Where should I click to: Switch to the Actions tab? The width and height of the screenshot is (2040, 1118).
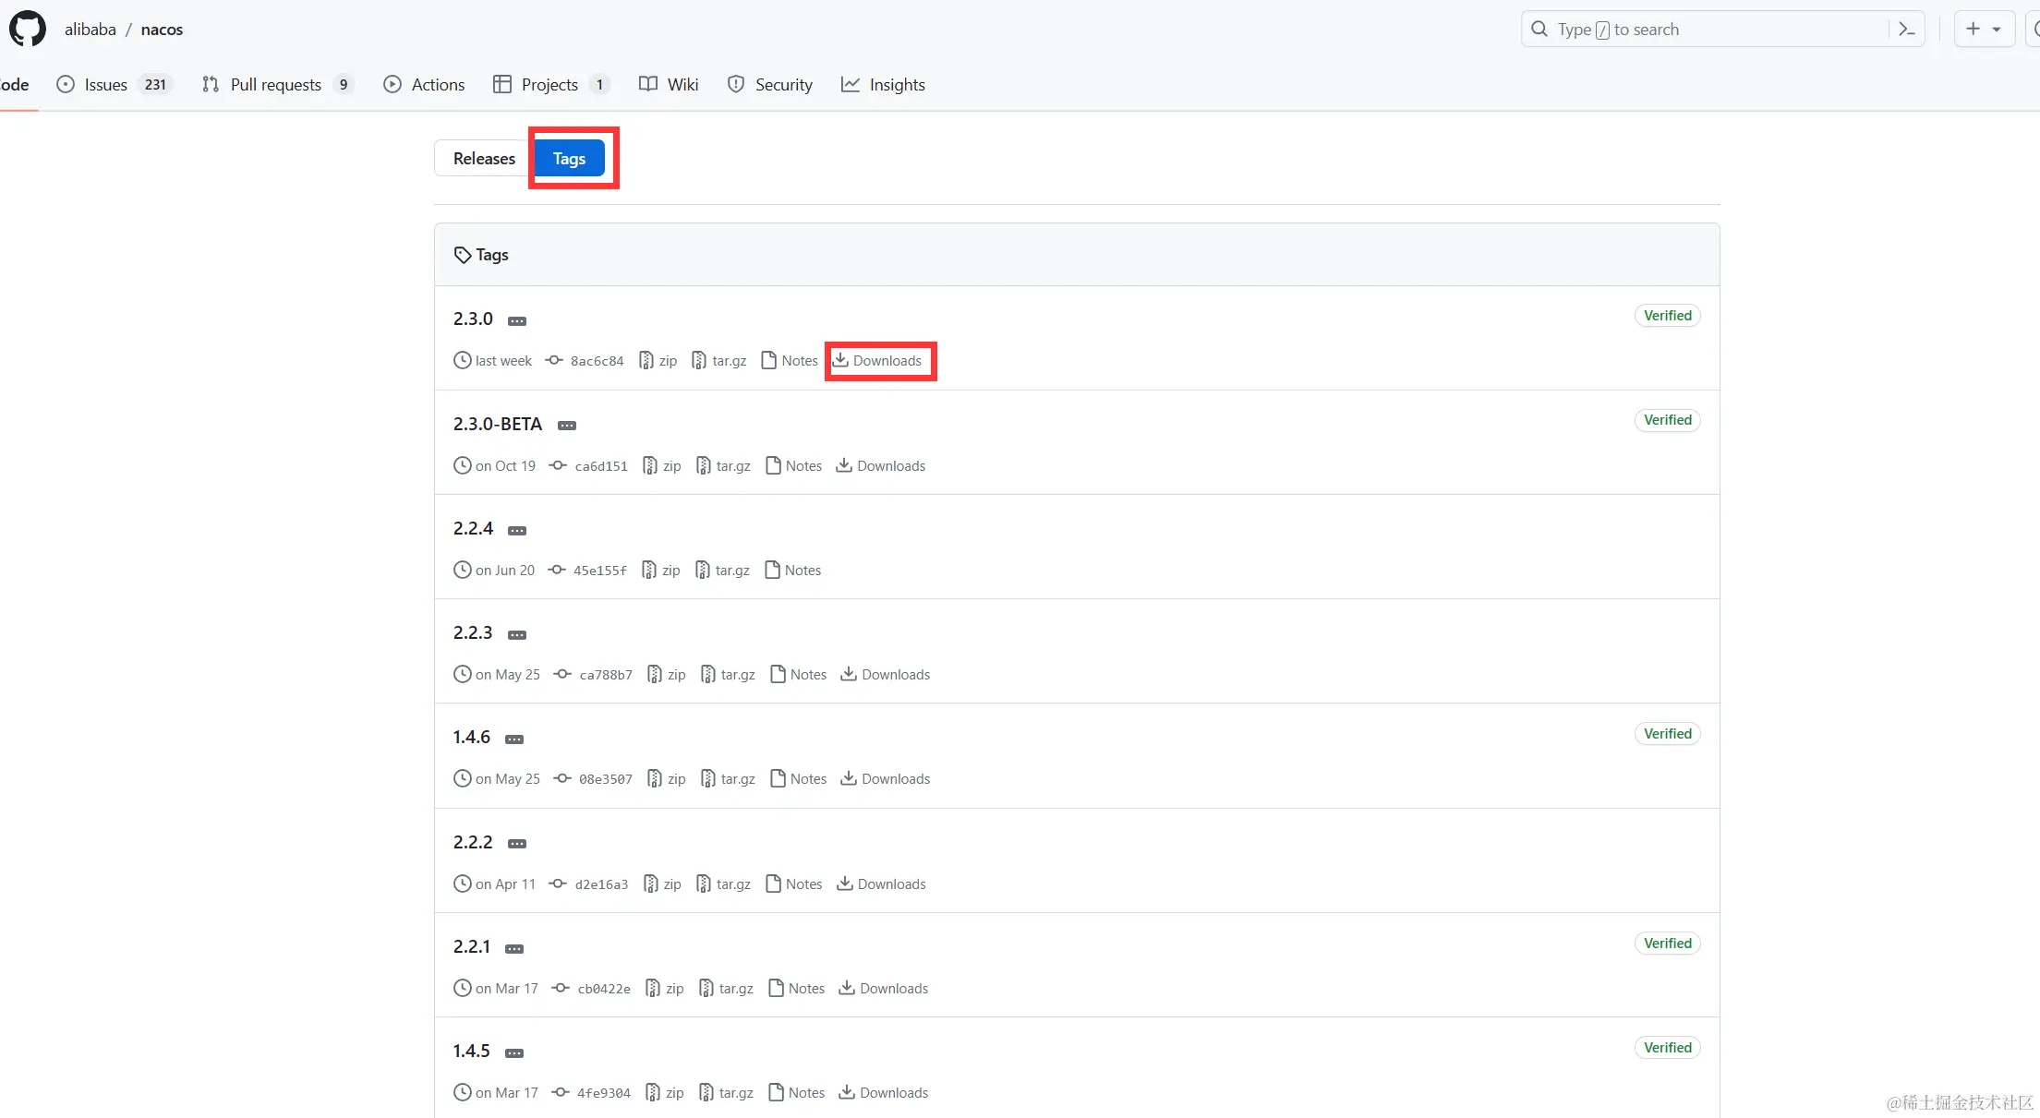tap(425, 85)
